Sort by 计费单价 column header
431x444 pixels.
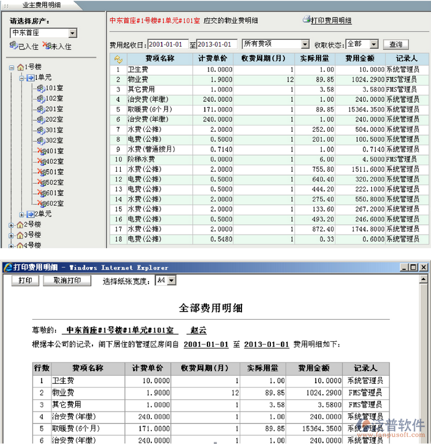point(213,58)
